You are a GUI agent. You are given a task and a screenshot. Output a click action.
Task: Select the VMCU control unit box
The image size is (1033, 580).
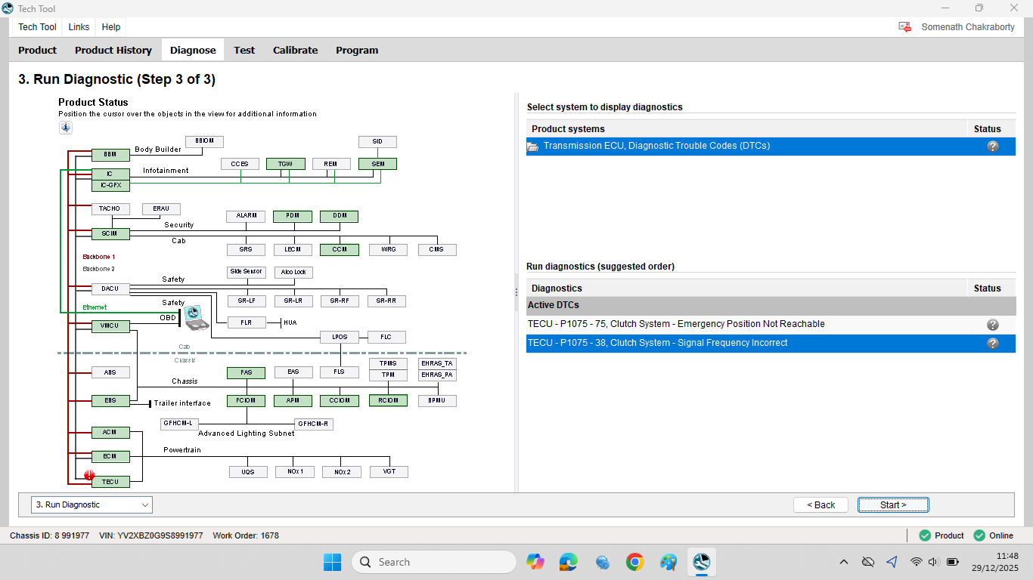tap(110, 325)
